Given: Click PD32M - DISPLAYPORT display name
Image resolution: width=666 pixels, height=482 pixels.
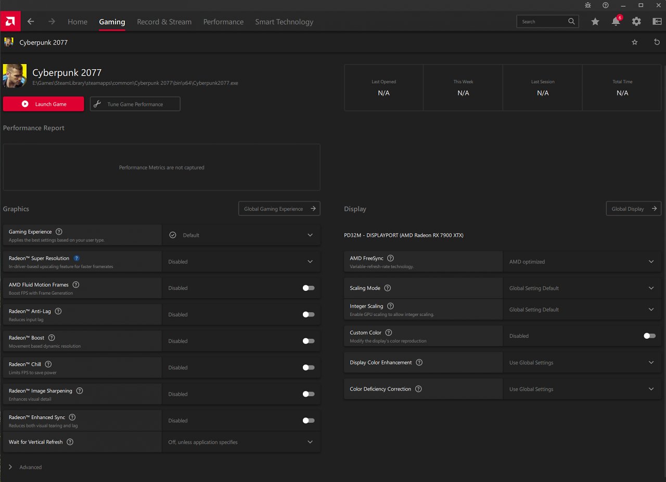Looking at the screenshot, I should pyautogui.click(x=403, y=235).
